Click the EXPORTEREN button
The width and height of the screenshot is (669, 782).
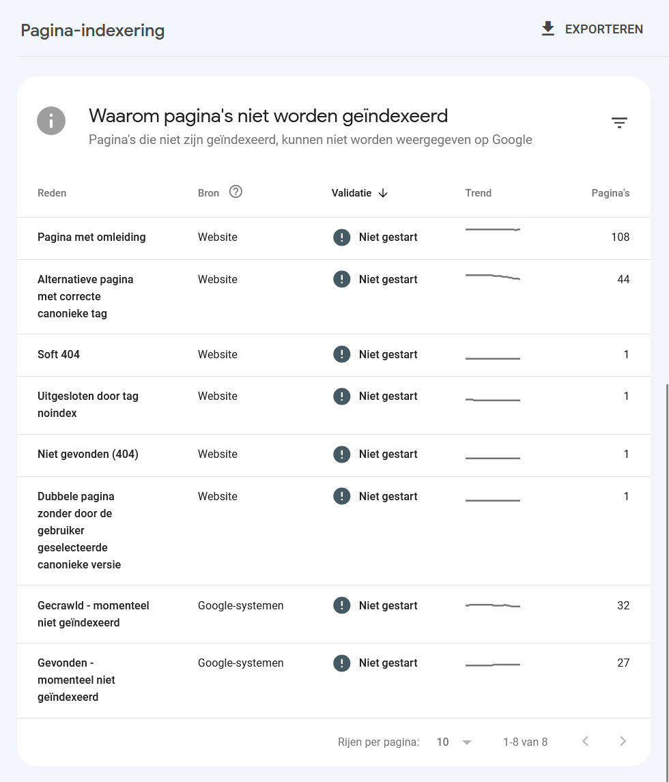[x=592, y=29]
